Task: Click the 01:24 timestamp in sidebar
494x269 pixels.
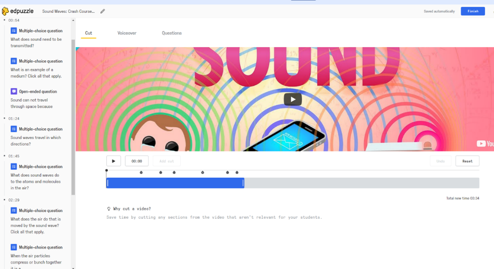Action: point(14,119)
